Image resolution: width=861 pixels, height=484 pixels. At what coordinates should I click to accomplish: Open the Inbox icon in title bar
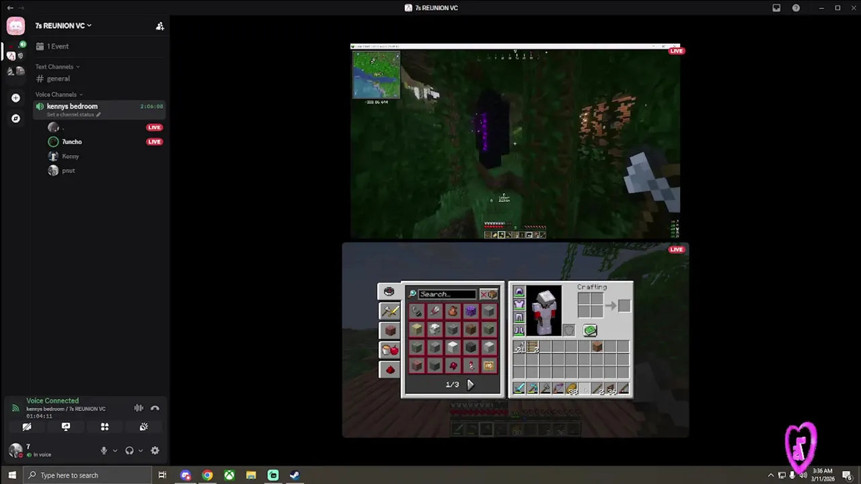(x=776, y=8)
